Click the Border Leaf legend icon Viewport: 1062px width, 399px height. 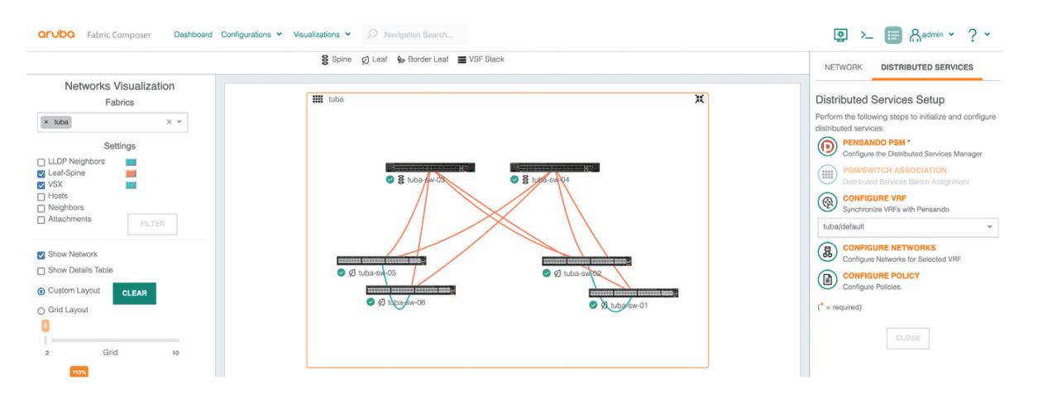(x=401, y=59)
